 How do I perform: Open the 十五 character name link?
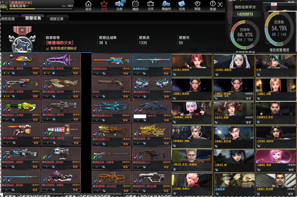[x=259, y=70]
